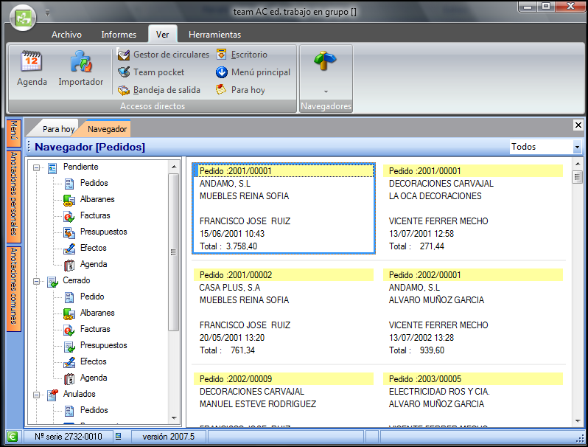The width and height of the screenshot is (588, 447).
Task: Click the Navegadores signpost icon
Action: coord(326,61)
